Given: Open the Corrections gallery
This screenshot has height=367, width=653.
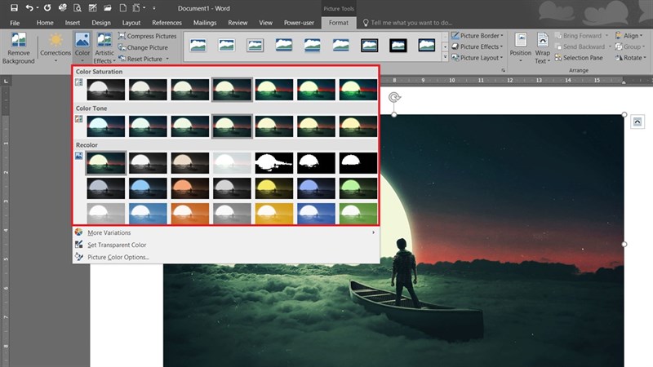Looking at the screenshot, I should (x=56, y=47).
